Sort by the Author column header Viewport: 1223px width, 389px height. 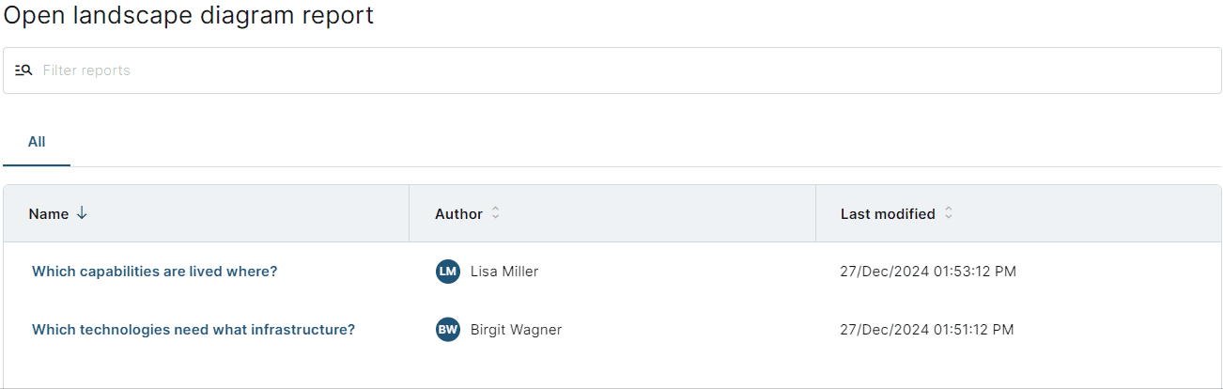coord(458,214)
